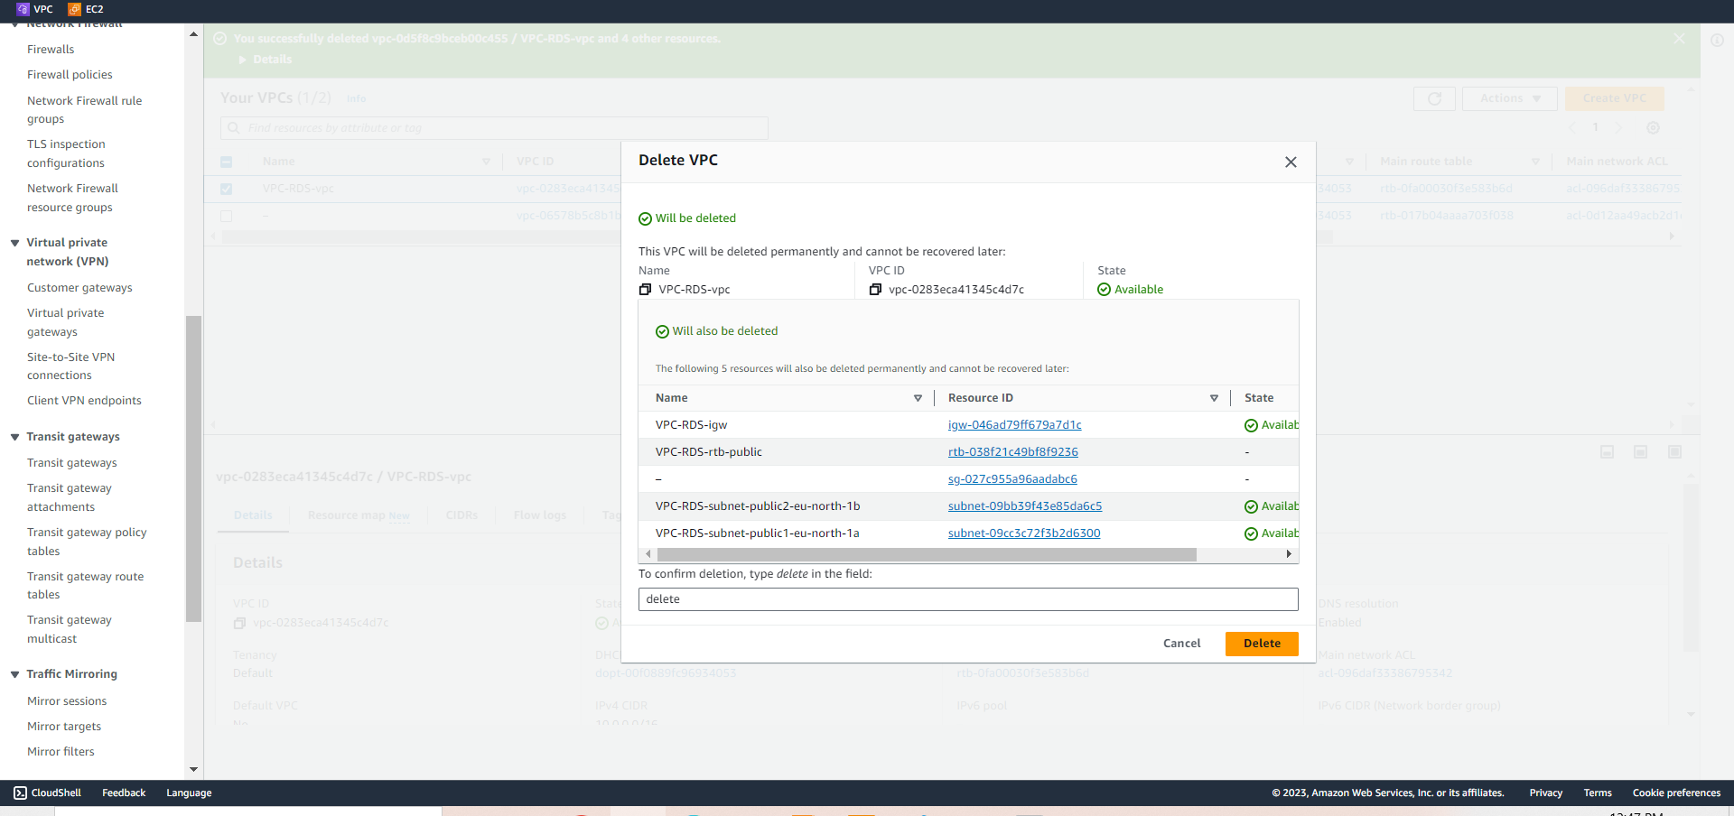Open Site-to-Site VPN connections

coord(70,366)
